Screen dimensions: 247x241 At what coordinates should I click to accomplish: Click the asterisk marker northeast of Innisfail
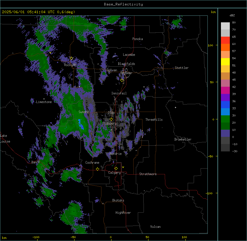click(144, 87)
